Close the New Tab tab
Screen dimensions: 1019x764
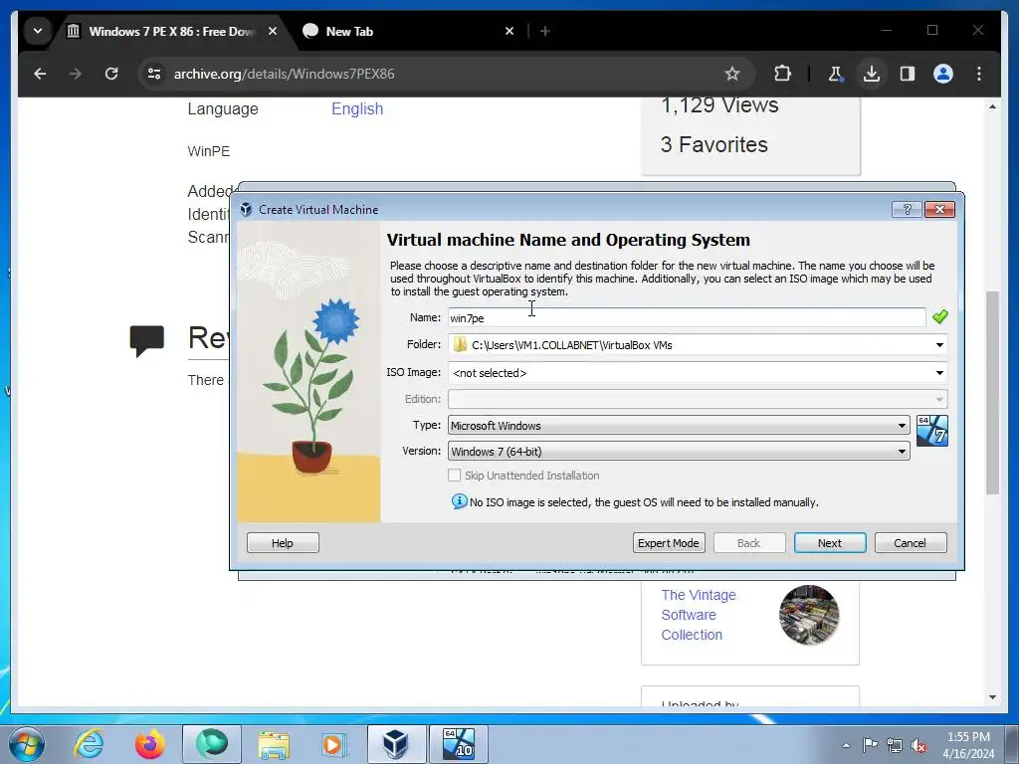(509, 31)
